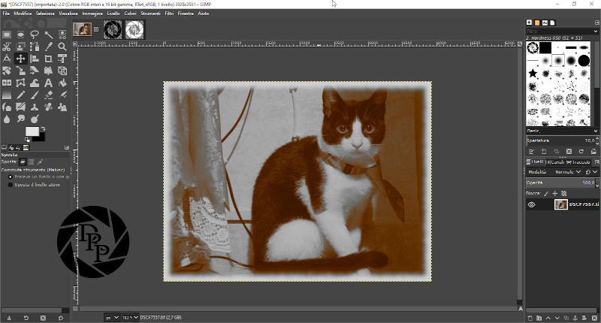Open the Modifica menu
This screenshot has width=601, height=323.
23,14
